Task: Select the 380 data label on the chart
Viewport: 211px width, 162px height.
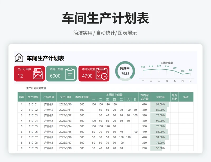Action: point(183,71)
